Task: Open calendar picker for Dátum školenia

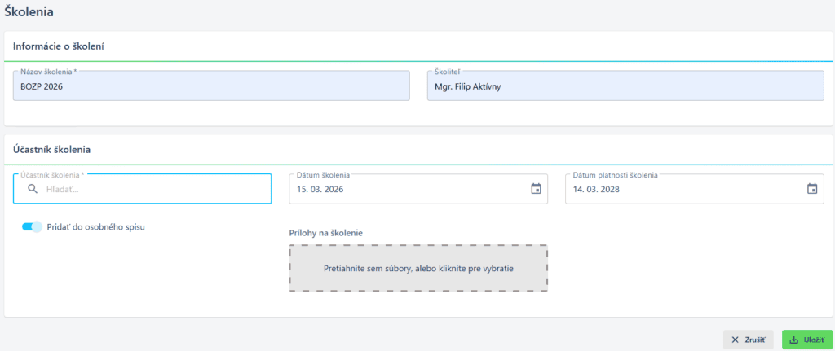Action: (x=536, y=189)
